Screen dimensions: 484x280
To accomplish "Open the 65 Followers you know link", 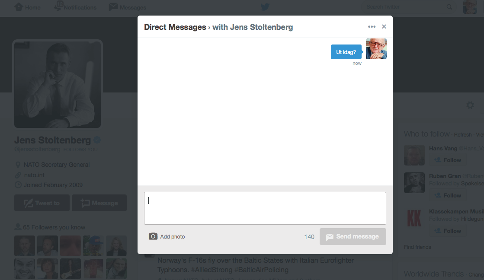I will pyautogui.click(x=54, y=227).
